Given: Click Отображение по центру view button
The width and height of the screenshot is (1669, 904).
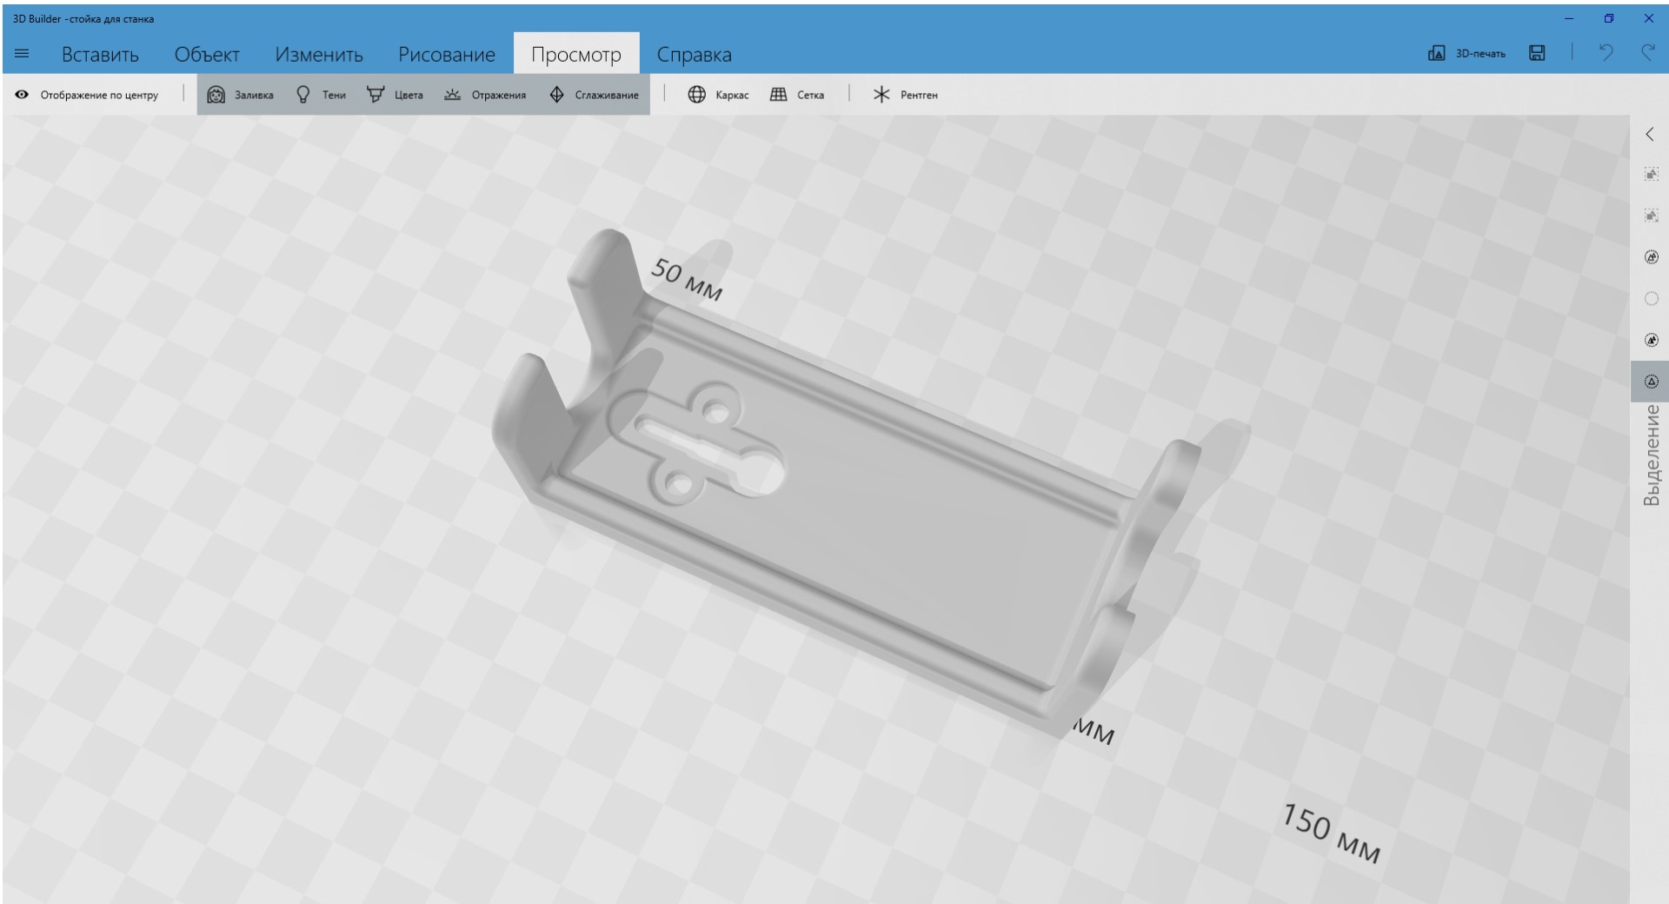Looking at the screenshot, I should click(x=87, y=95).
